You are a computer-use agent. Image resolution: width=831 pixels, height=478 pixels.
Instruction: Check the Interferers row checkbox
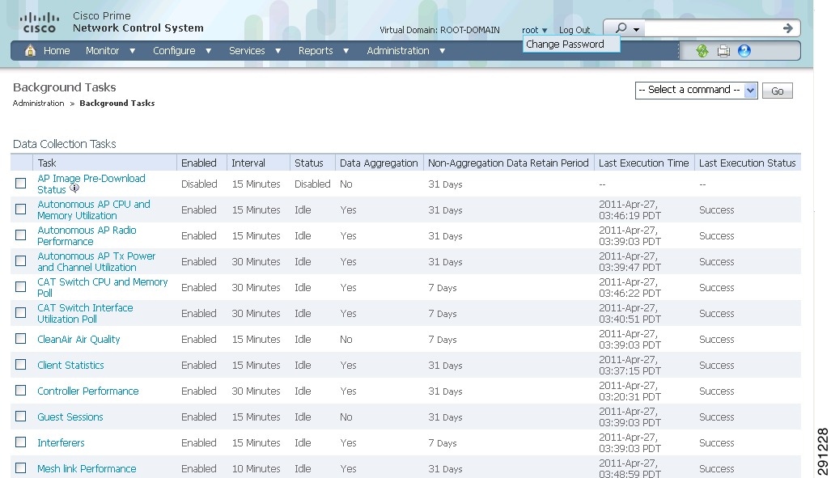coord(21,442)
